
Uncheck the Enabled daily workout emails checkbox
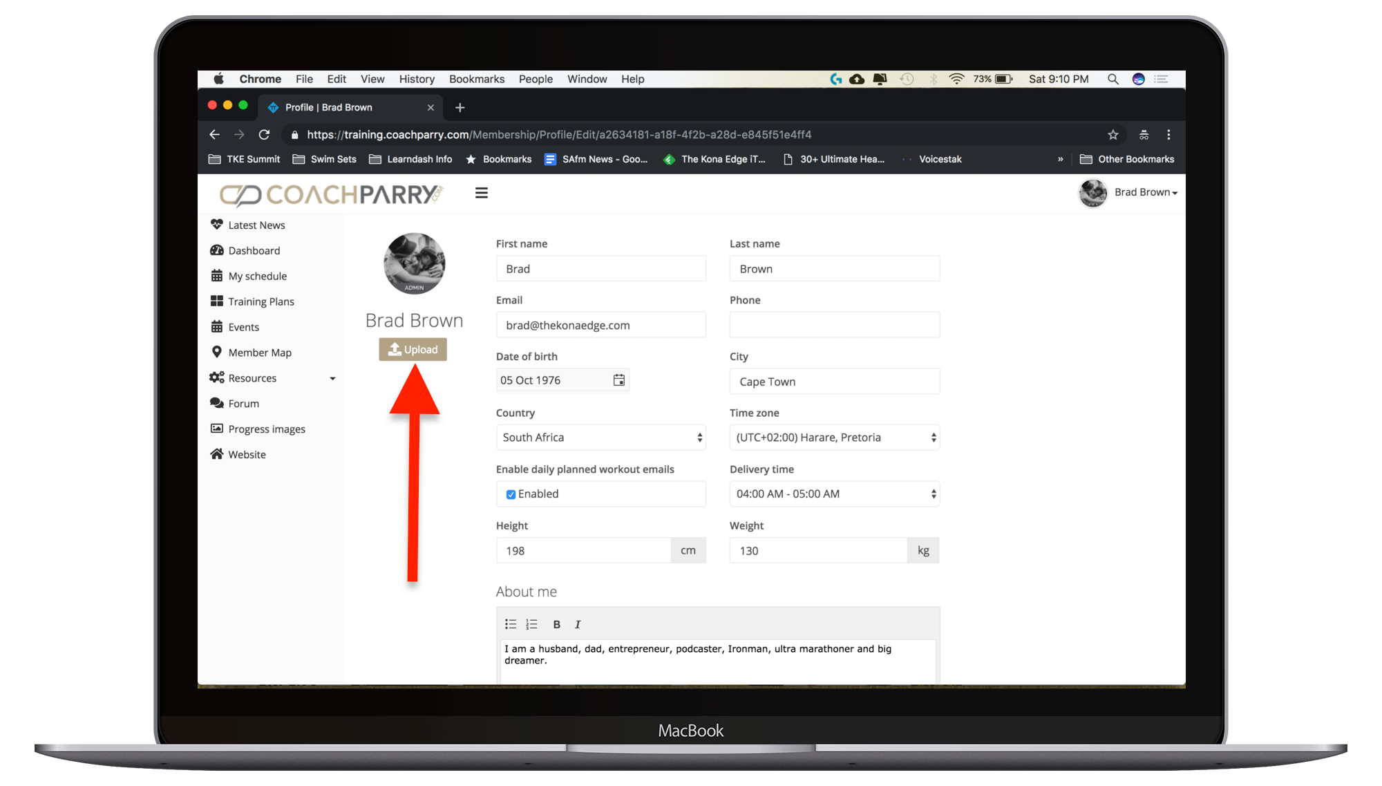tap(511, 494)
